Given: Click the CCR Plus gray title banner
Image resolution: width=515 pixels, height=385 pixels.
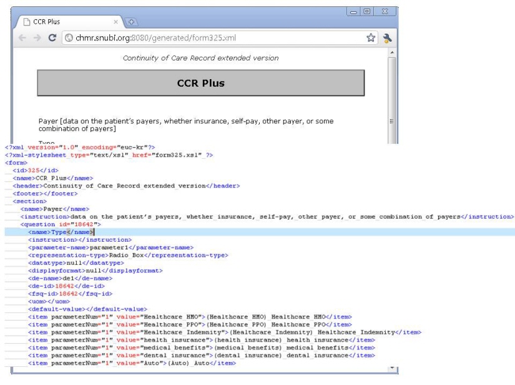Looking at the screenshot, I should point(200,83).
